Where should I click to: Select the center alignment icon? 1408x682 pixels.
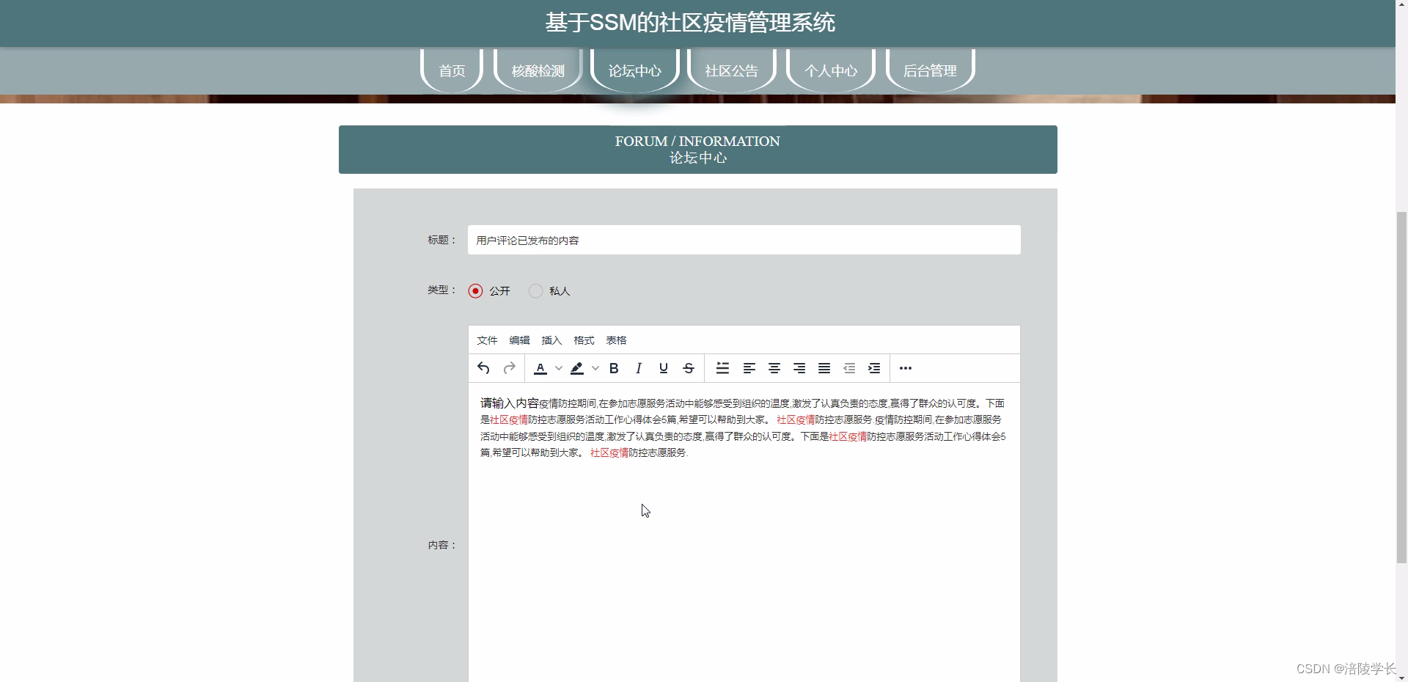pos(774,368)
